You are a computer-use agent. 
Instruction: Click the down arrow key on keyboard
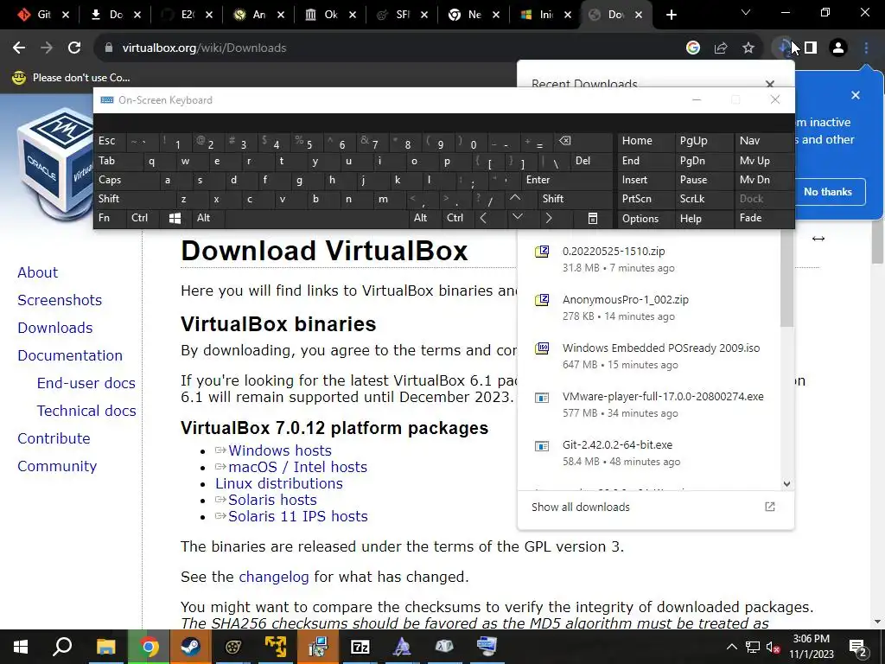517,217
